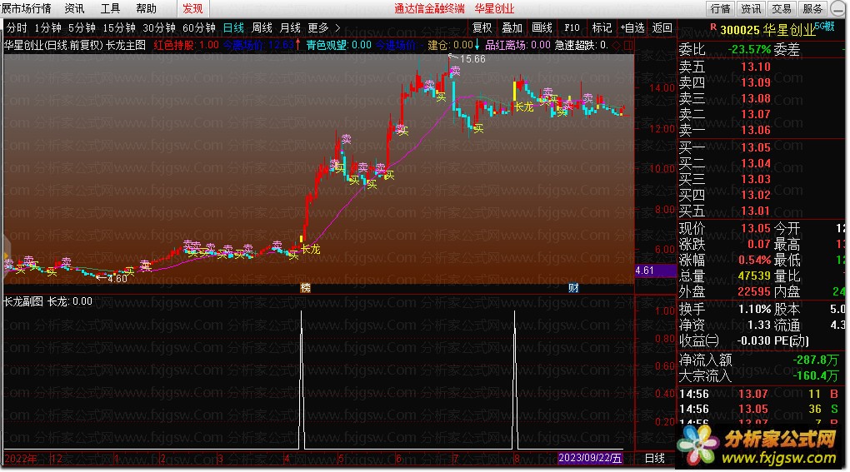Click the 委比 -23.57% value
The height and width of the screenshot is (472, 850).
(x=749, y=50)
